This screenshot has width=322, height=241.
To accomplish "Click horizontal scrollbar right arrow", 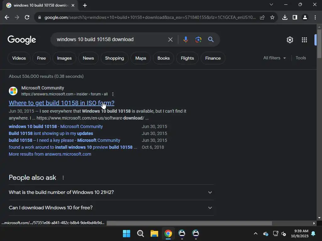I will point(314,223).
